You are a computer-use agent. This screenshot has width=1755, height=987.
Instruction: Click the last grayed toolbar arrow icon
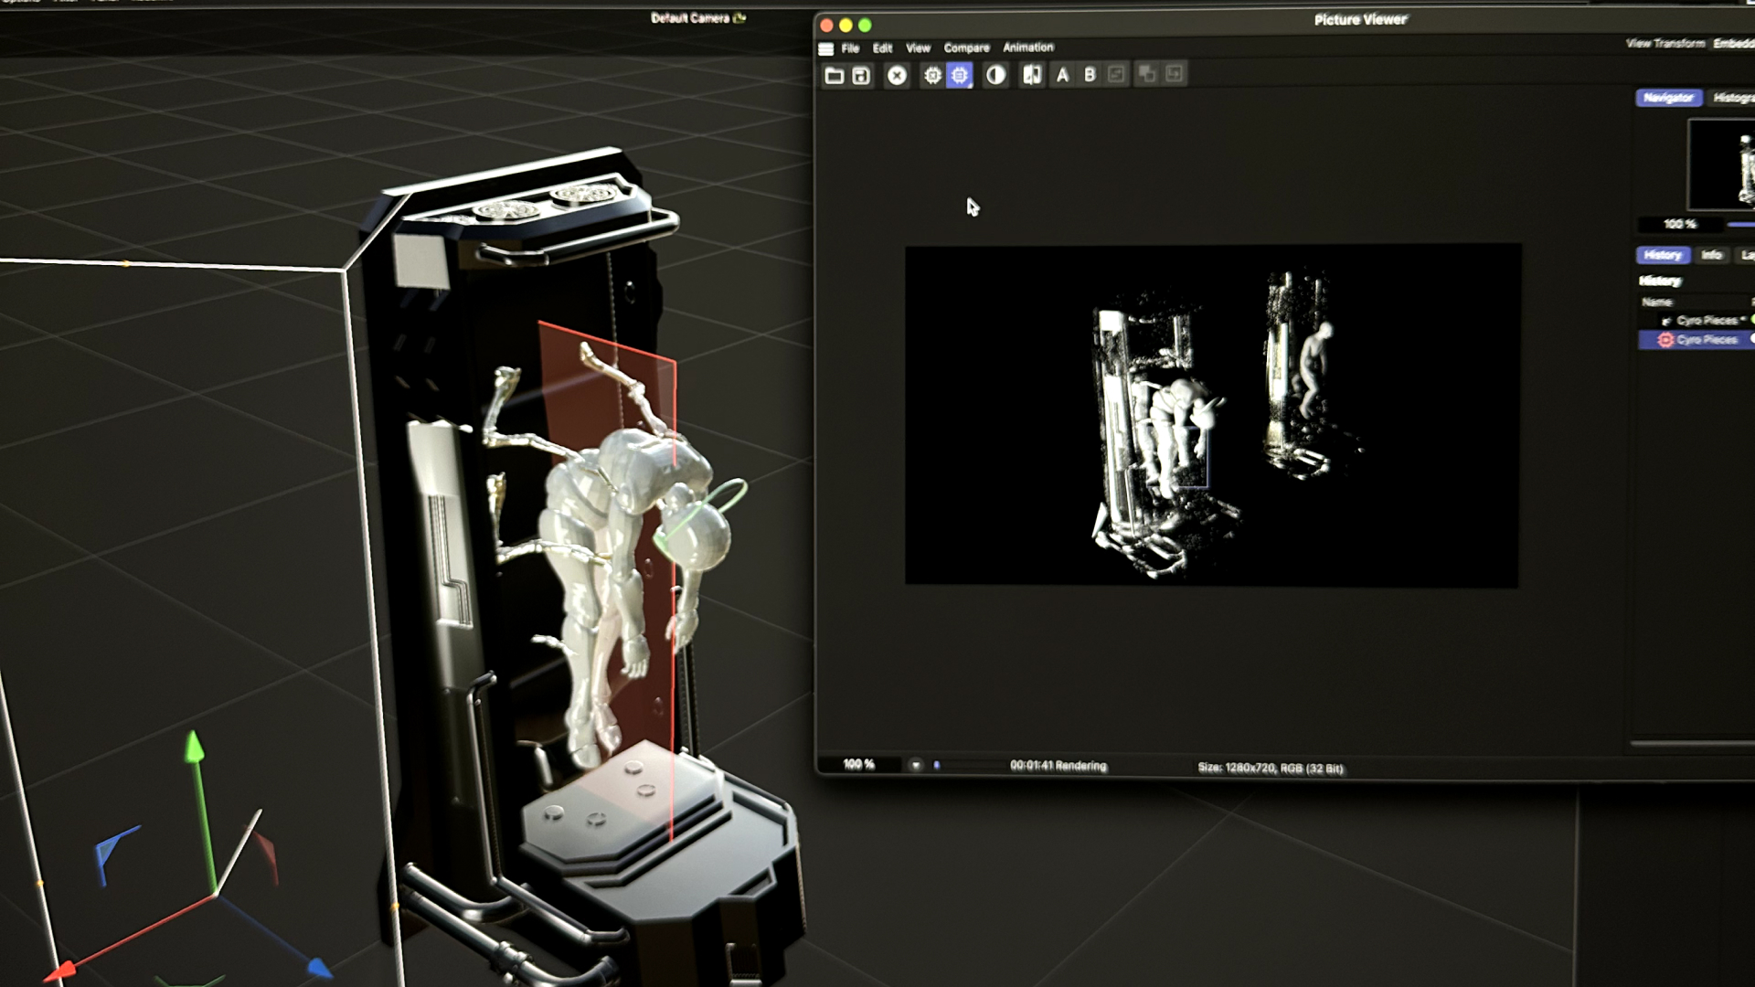click(1175, 73)
